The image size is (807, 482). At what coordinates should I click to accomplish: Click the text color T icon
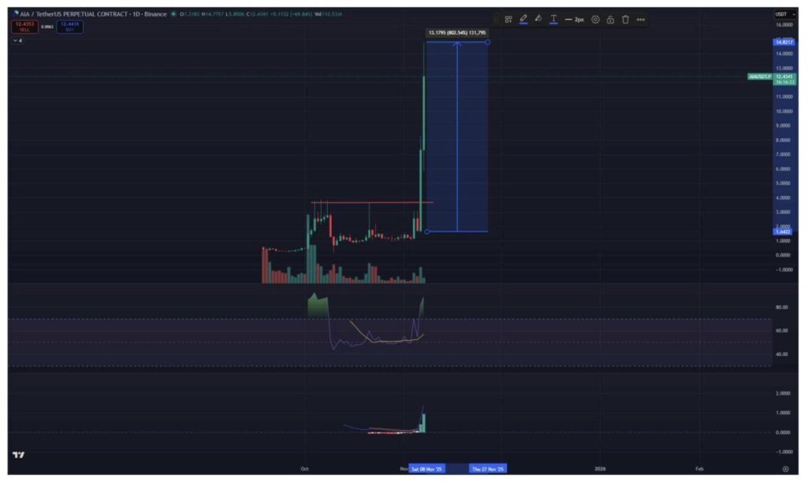tap(554, 19)
